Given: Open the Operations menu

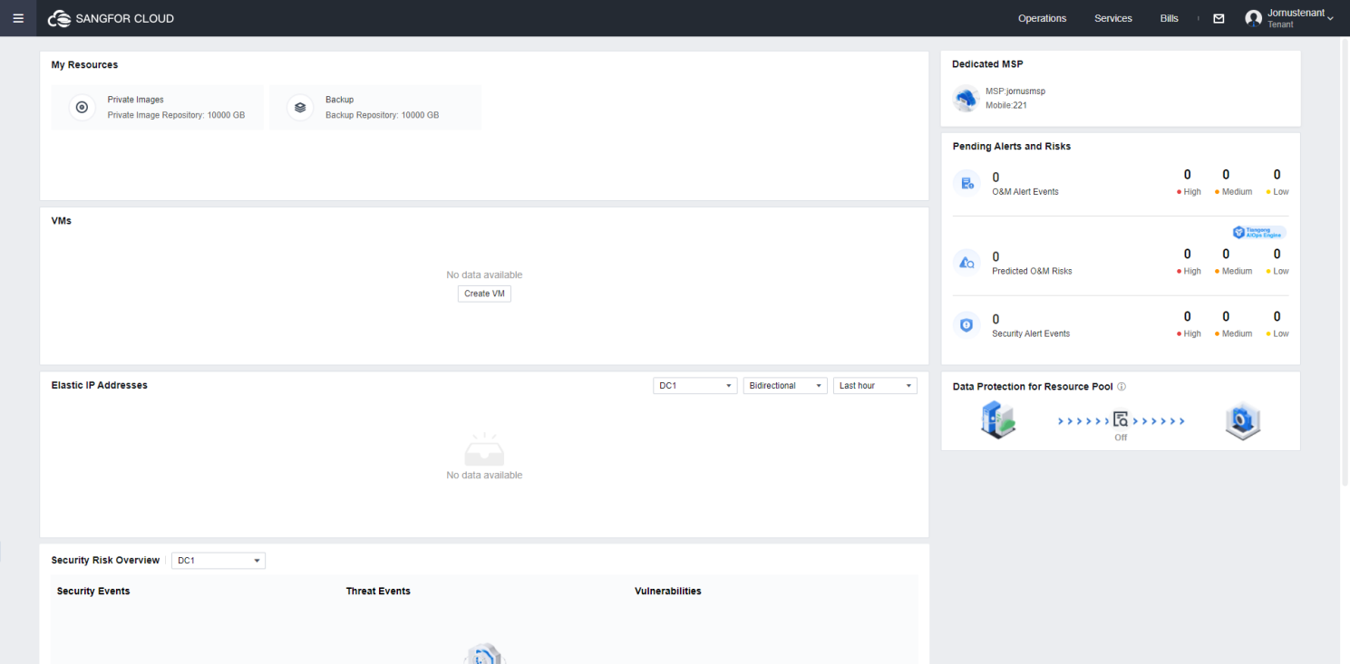Looking at the screenshot, I should tap(1042, 18).
